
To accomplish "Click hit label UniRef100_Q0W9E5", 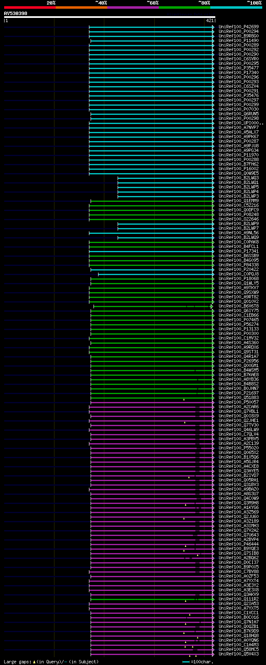I will pyautogui.click(x=239, y=173).
